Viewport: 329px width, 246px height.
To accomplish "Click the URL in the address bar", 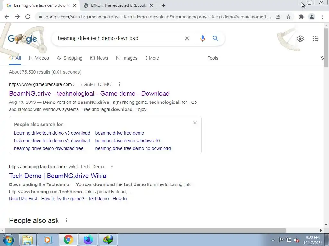I will (158, 17).
